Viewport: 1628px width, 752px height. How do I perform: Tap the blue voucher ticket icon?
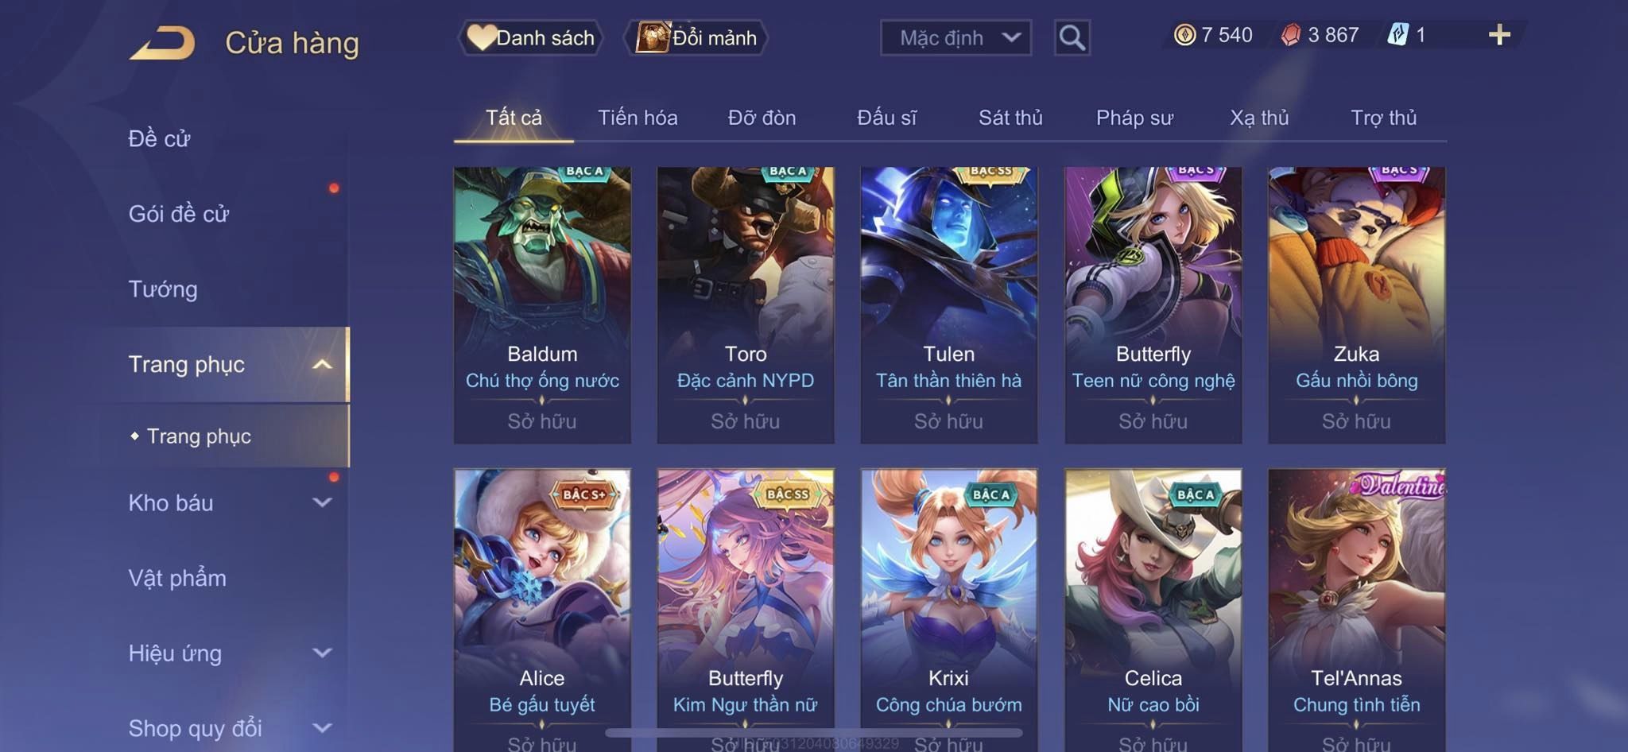click(x=1398, y=35)
